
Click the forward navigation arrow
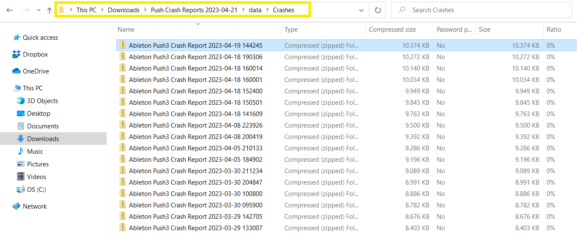25,10
